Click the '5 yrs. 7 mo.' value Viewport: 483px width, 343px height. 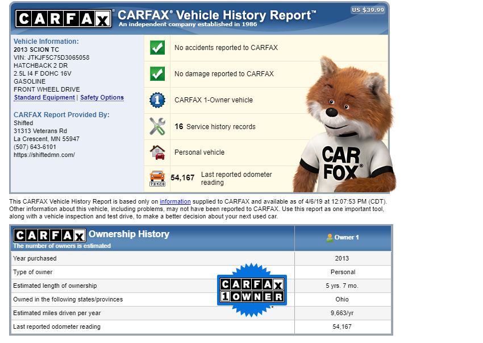342,286
